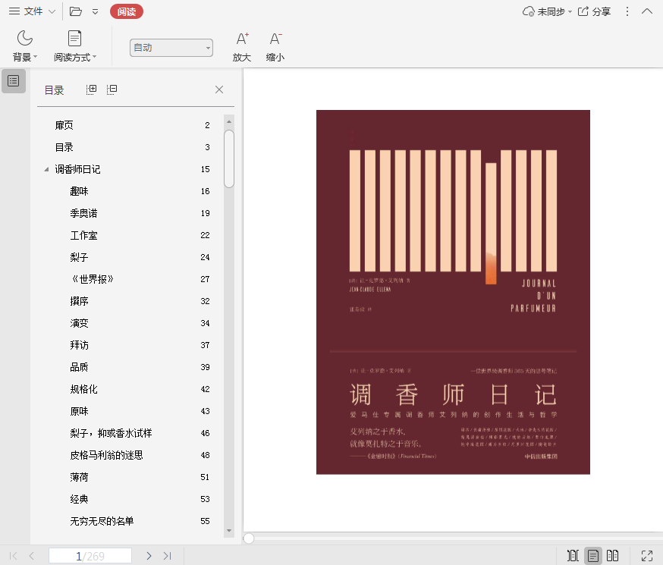Open the 文件 menu

[x=31, y=11]
